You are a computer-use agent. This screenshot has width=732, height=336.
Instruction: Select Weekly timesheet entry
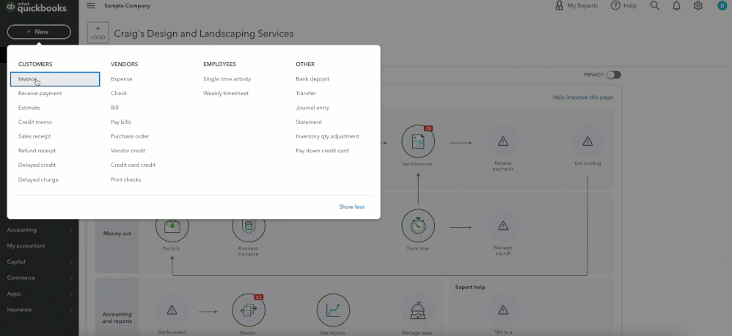pyautogui.click(x=226, y=93)
